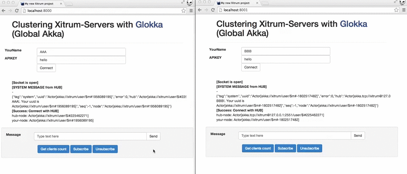
Task: Click Subscribe in the localhost:8000 window
Action: (81, 149)
